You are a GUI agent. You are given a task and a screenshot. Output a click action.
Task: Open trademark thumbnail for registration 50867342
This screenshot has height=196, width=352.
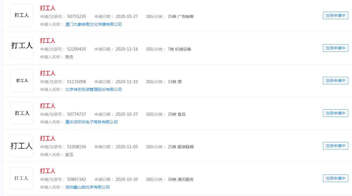[x=22, y=178]
